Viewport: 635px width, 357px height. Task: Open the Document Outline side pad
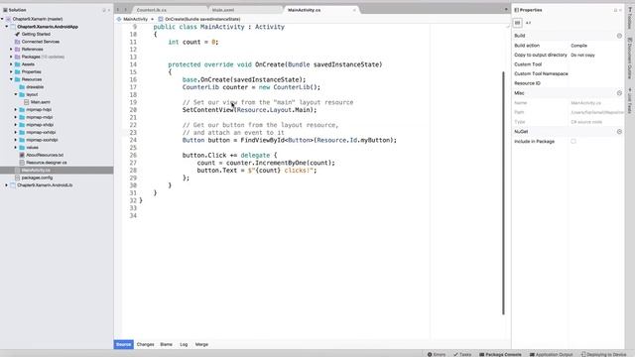[630, 59]
